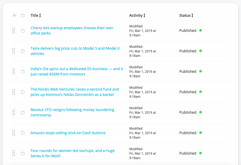241x165 pixels.
Task: Click drag handle for Amazon Dash buttons row
Action: (x=14, y=133)
